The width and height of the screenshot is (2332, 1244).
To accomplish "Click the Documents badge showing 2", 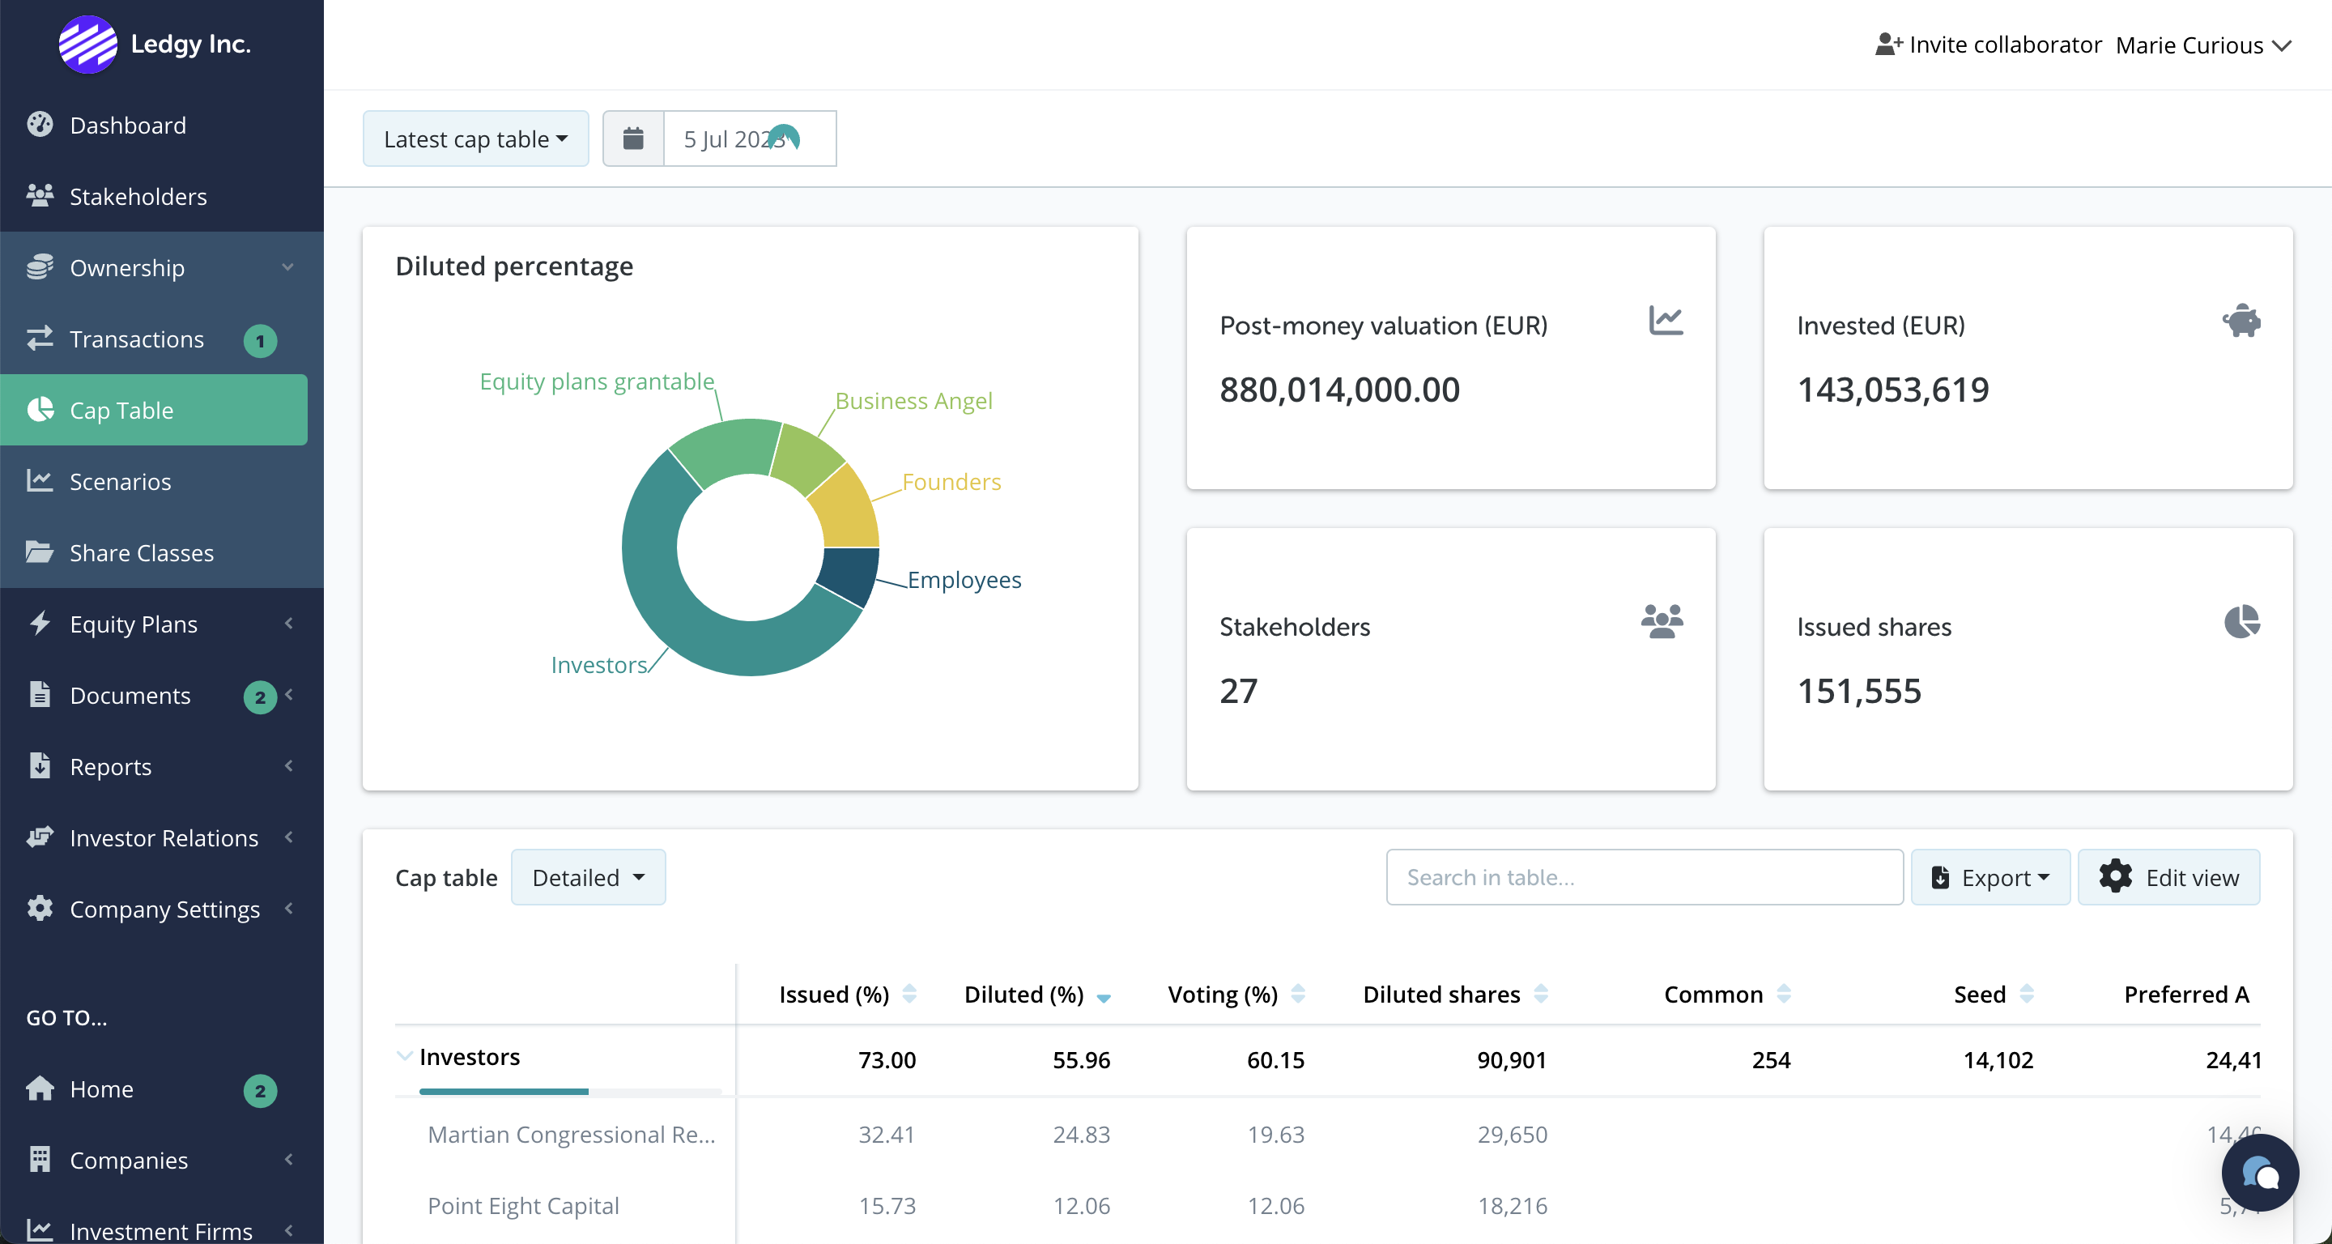I will (260, 697).
